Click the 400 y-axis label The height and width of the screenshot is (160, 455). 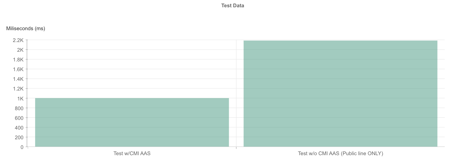[x=20, y=128]
